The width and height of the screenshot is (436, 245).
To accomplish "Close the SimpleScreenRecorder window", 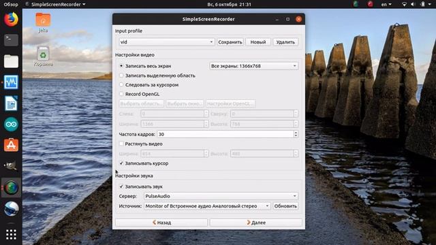I will coord(298,19).
